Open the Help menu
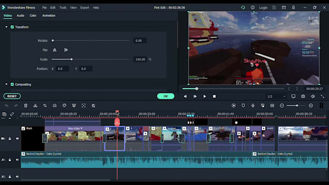 tap(96, 8)
